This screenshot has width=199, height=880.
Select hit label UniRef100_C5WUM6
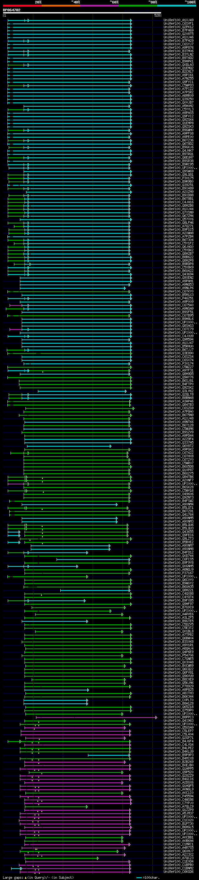click(x=178, y=429)
